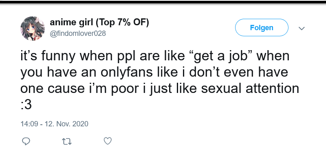Like the tweet with the heart icon
326x161 pixels.
(x=108, y=141)
